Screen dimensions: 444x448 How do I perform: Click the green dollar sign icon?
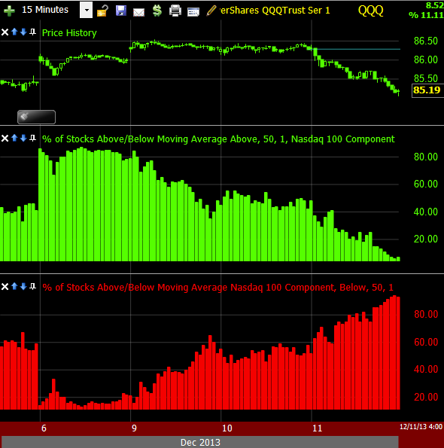coord(157,11)
